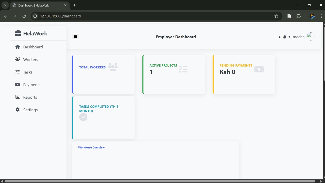The image size is (325, 183).
Task: Click the Pending Payments money icon
Action: point(259,69)
